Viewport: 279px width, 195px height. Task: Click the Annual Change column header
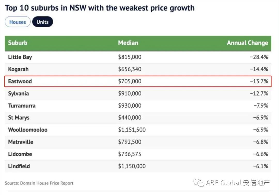[x=247, y=43]
